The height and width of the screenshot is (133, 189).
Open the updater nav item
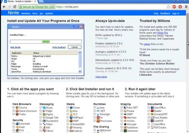point(49,13)
